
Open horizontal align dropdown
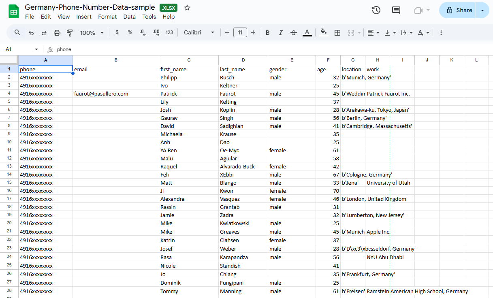coord(373,33)
